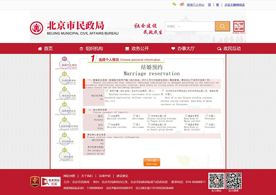This screenshot has width=276, height=195.
Task: Click the orange Next step button
Action: 151,162
